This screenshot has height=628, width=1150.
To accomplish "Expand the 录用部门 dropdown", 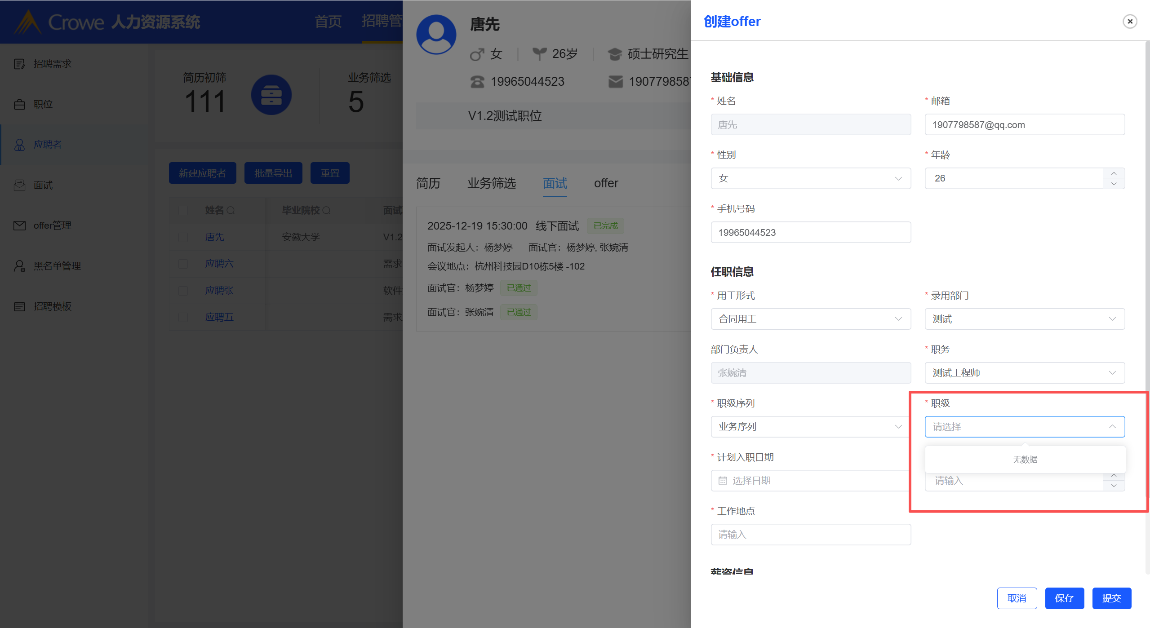I will [1024, 319].
